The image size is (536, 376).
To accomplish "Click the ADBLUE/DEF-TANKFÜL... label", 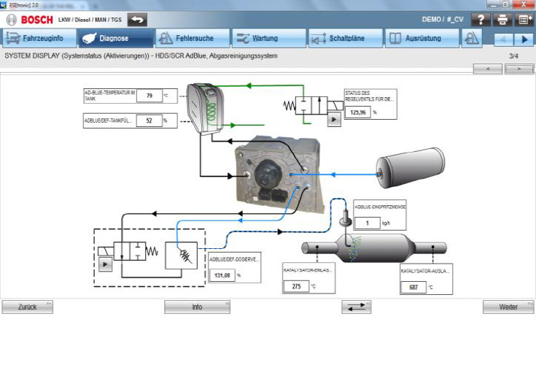I will pyautogui.click(x=108, y=120).
